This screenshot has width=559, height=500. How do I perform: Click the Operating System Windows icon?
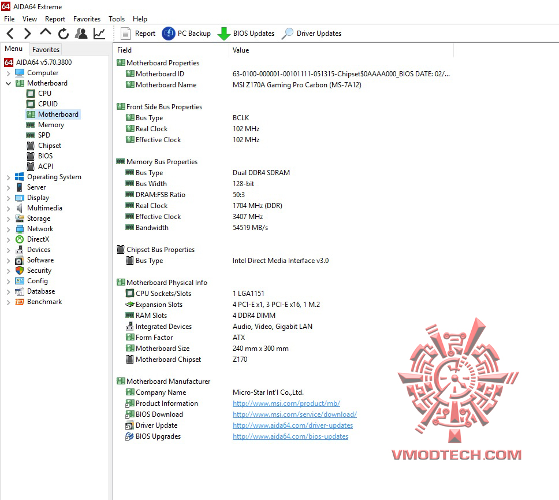coord(19,177)
